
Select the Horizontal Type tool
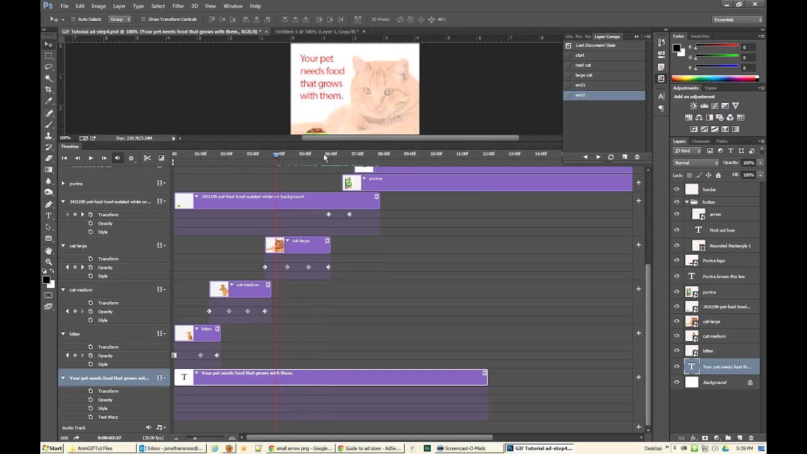[x=49, y=216]
